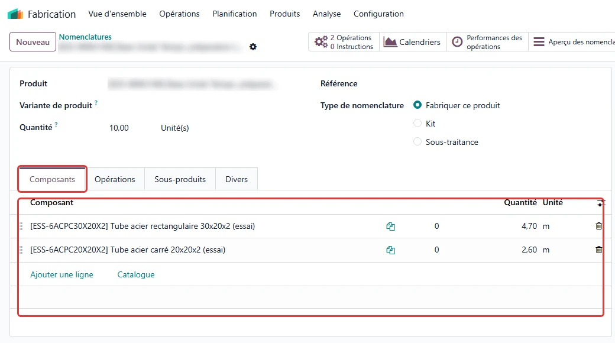Click the Nouveau button
The height and width of the screenshot is (343, 615).
click(x=33, y=42)
